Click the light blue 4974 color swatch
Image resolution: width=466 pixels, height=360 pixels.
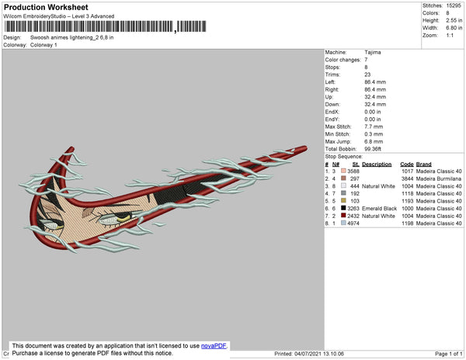click(343, 223)
